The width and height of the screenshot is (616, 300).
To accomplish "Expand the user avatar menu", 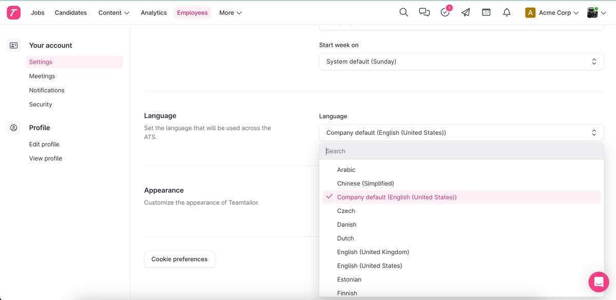I will [595, 13].
